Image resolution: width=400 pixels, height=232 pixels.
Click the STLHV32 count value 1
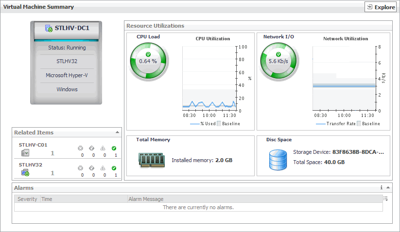[52, 173]
